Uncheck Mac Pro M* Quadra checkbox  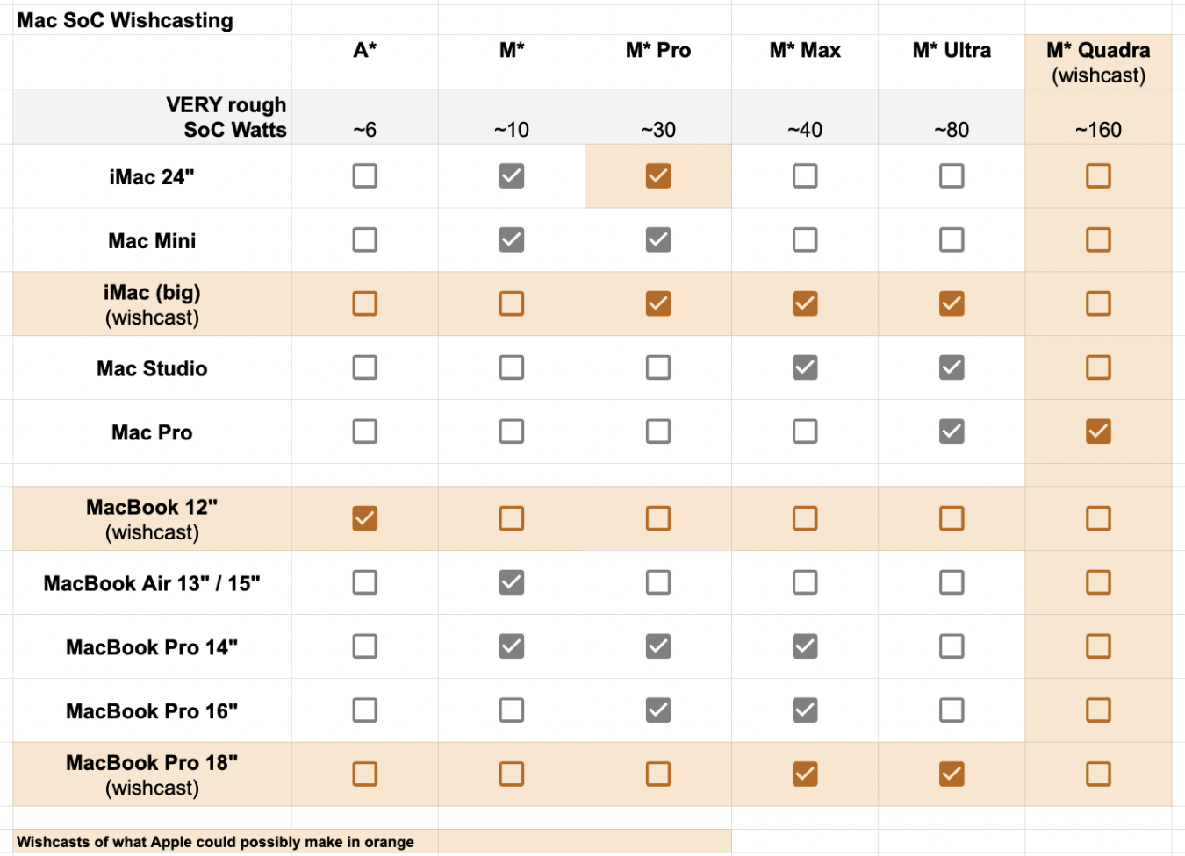pyautogui.click(x=1098, y=432)
